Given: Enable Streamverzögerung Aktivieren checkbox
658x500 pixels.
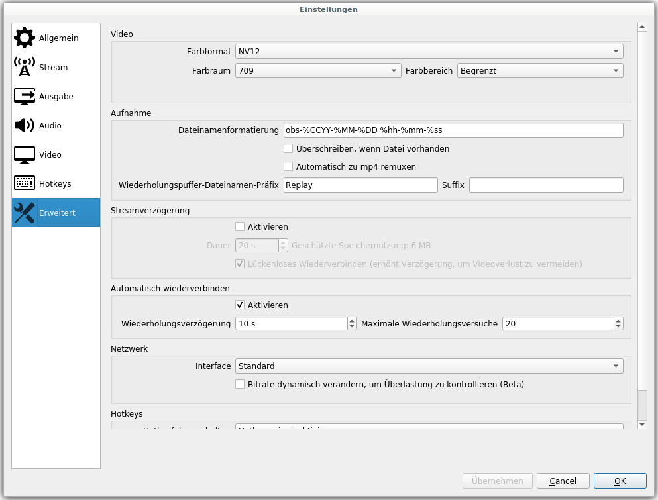Looking at the screenshot, I should click(240, 227).
